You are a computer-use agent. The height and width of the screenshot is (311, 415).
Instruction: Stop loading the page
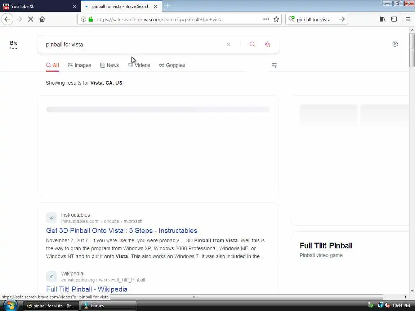[x=30, y=19]
